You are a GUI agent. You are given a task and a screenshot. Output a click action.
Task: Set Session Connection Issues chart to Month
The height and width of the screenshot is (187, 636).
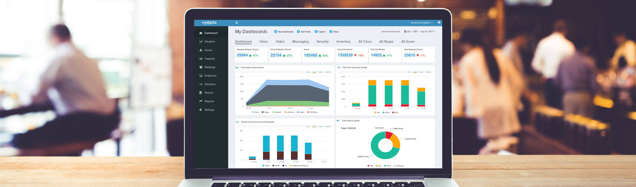(x=321, y=126)
